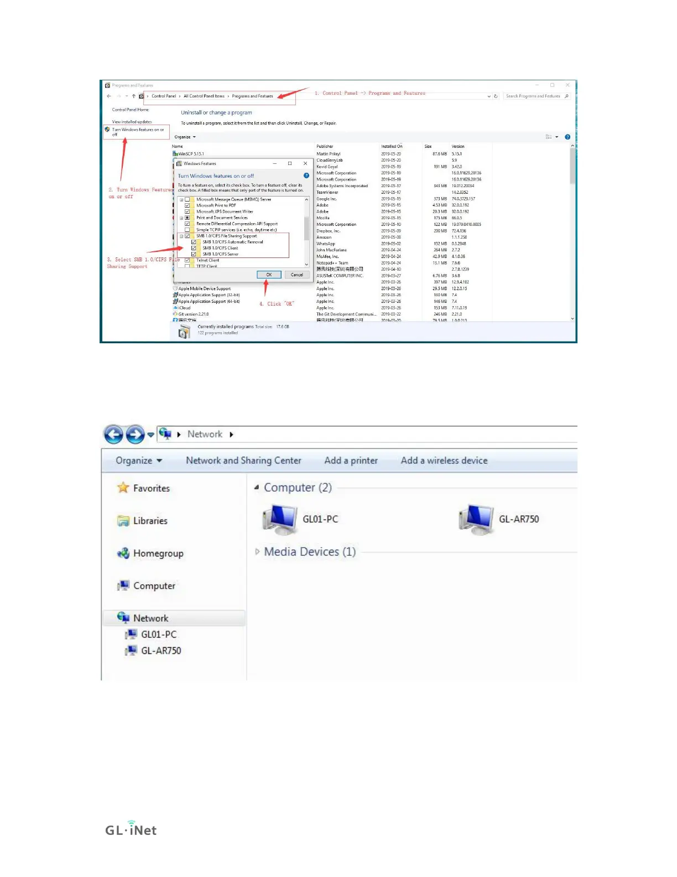Expand the Media Devices (1) group
This screenshot has width=677, height=877.
(257, 551)
